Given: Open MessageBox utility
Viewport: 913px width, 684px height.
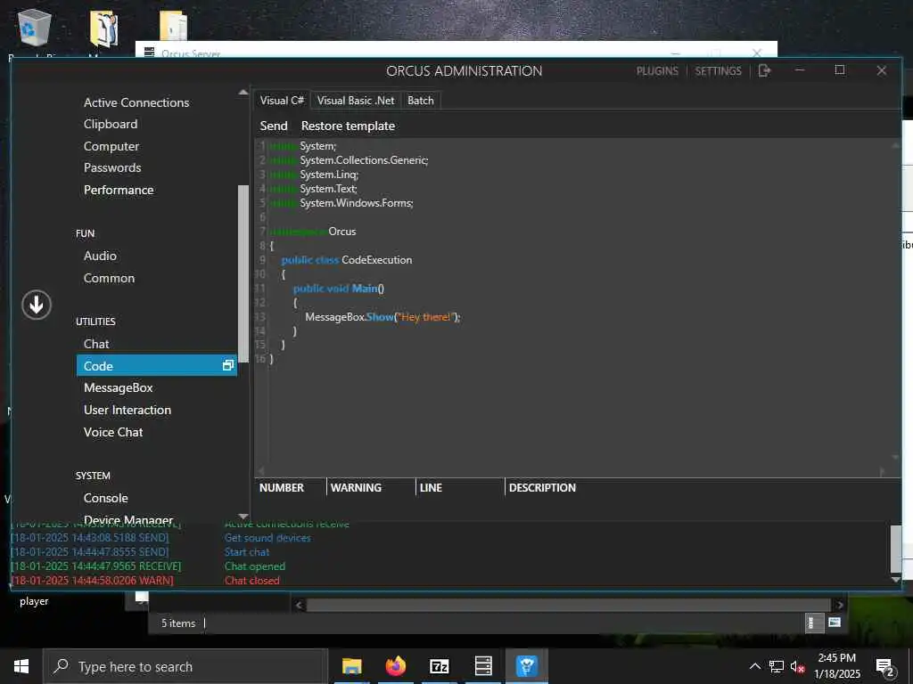Looking at the screenshot, I should [119, 387].
